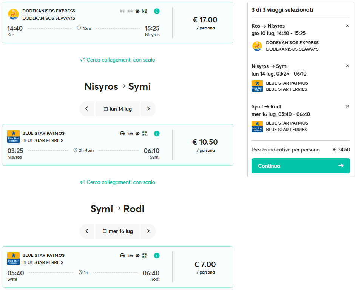Click e-ticket QR icon on Nisyros–Symi card
Image resolution: width=355 pixels, height=290 pixels.
click(144, 134)
